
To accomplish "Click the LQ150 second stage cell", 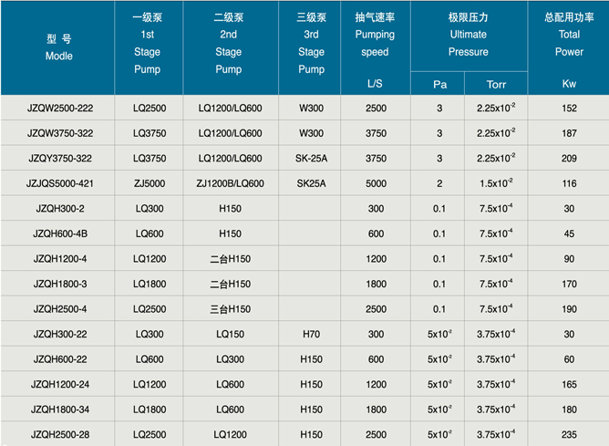I will coord(229,334).
